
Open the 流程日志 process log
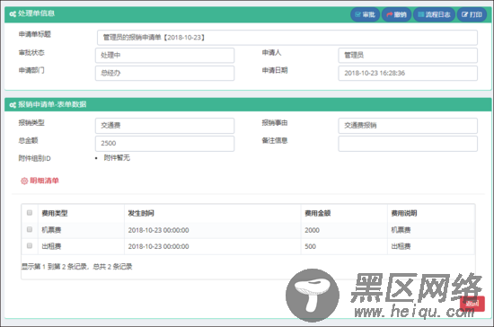click(434, 14)
